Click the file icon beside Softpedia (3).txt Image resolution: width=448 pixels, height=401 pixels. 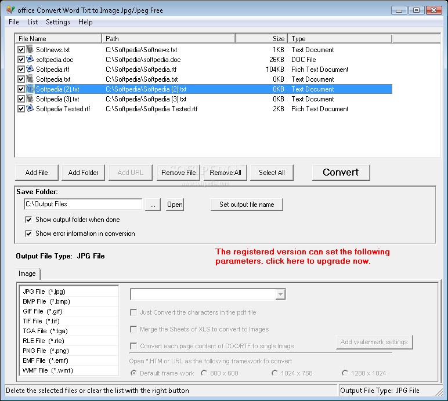point(30,99)
